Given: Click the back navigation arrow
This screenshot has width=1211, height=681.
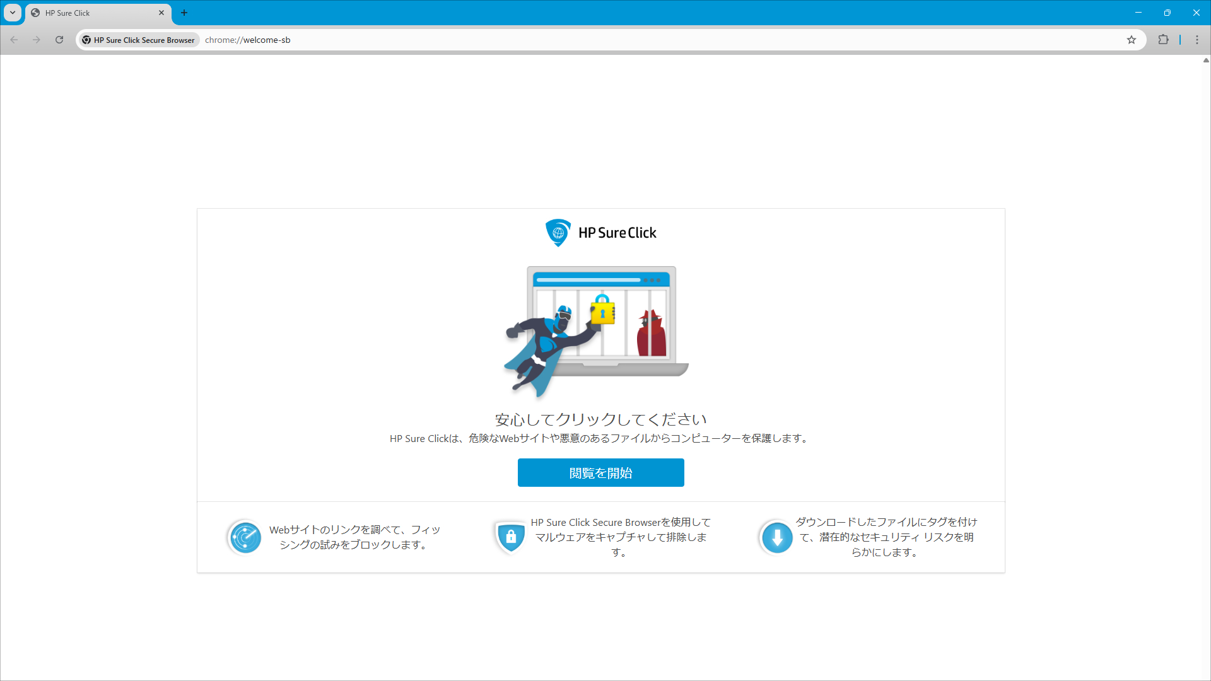Looking at the screenshot, I should [x=14, y=39].
